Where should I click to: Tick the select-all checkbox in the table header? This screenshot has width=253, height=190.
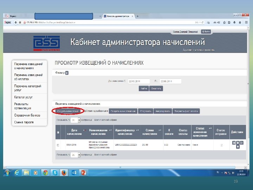pos(58,132)
